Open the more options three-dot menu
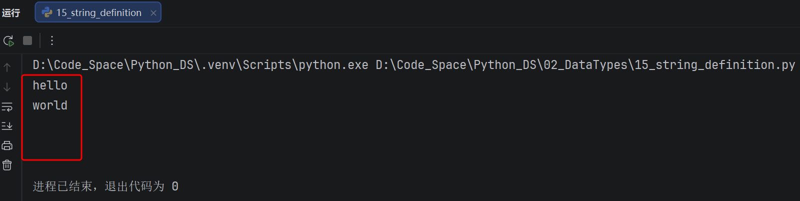Screen dimensions: 800x201 tap(52, 40)
